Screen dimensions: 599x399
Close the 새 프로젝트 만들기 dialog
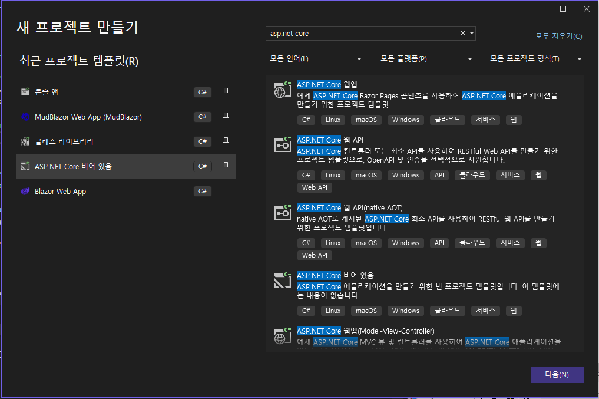pyautogui.click(x=587, y=9)
